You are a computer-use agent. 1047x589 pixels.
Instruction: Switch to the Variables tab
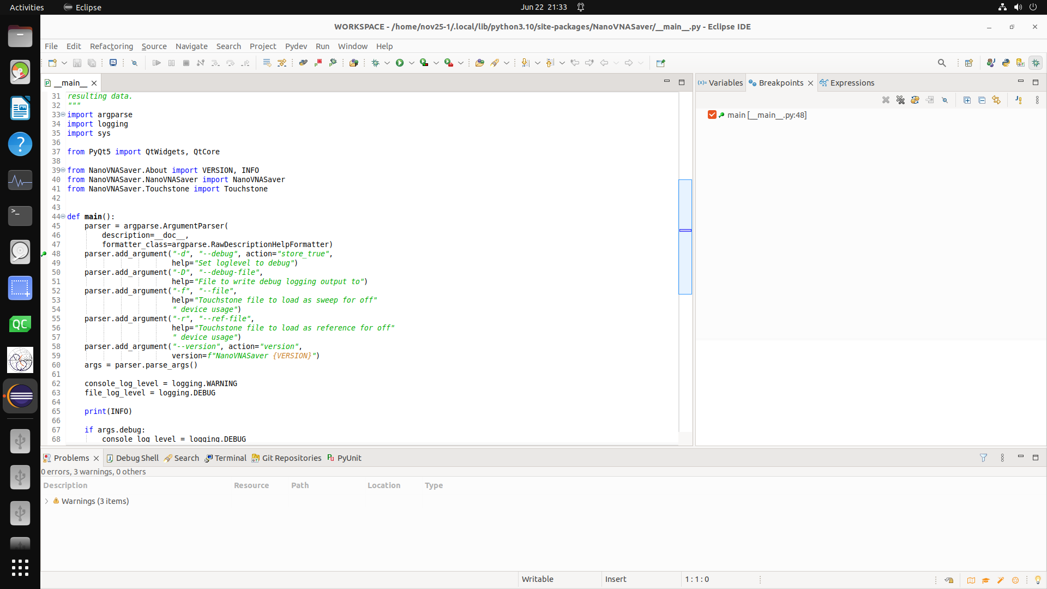pos(720,83)
